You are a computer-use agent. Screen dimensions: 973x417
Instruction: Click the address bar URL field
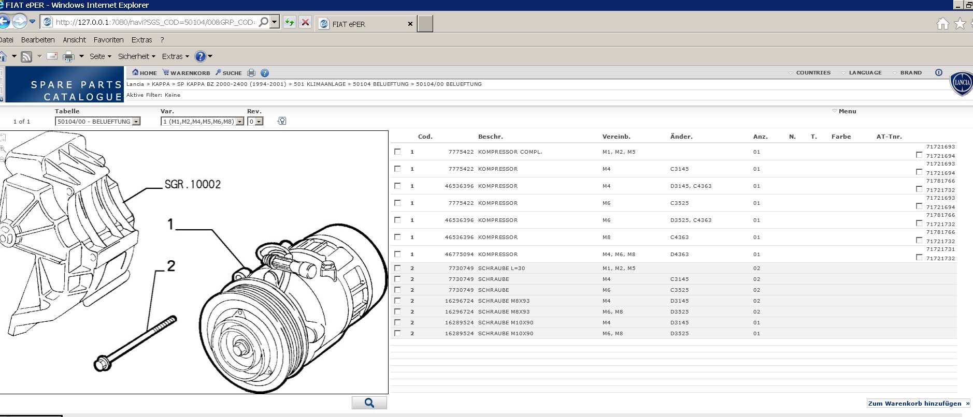coord(155,22)
